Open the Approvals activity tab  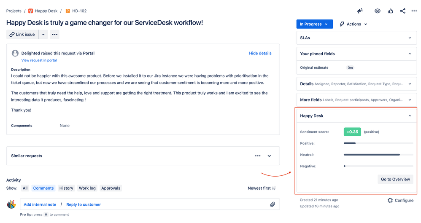(x=111, y=188)
